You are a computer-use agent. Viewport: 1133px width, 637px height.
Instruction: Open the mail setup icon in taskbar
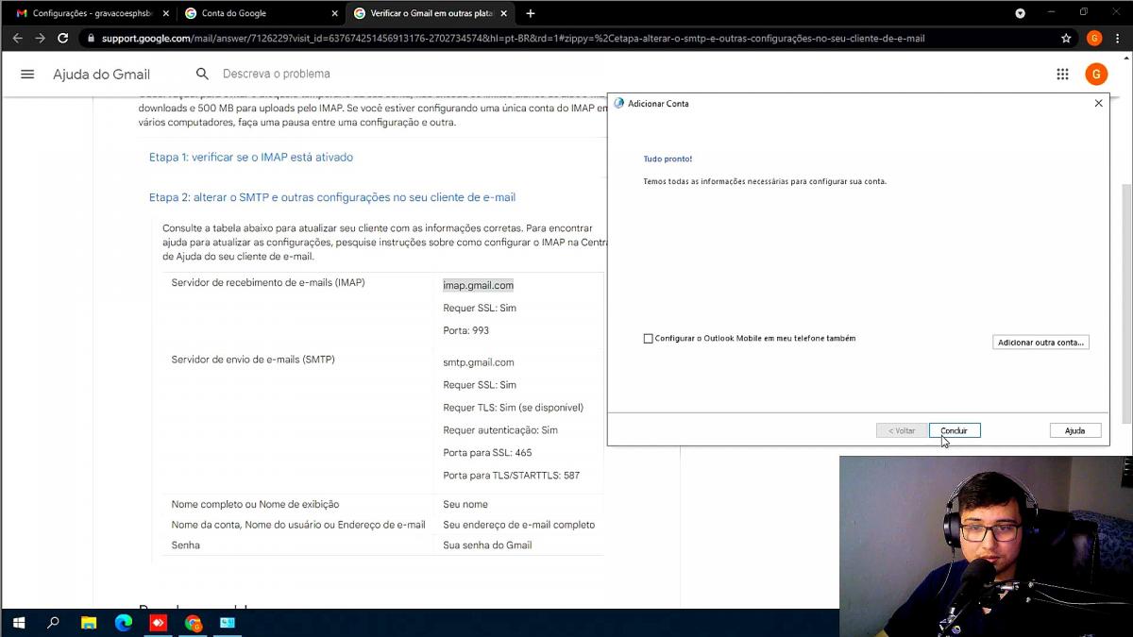[228, 623]
